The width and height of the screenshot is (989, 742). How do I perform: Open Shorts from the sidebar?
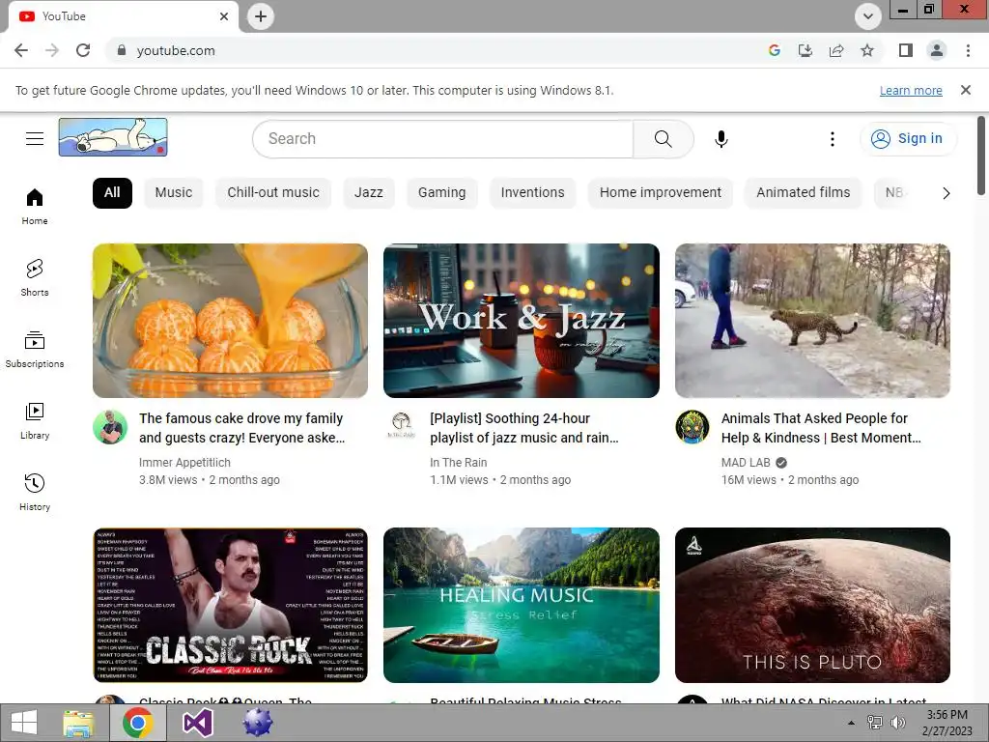(35, 277)
